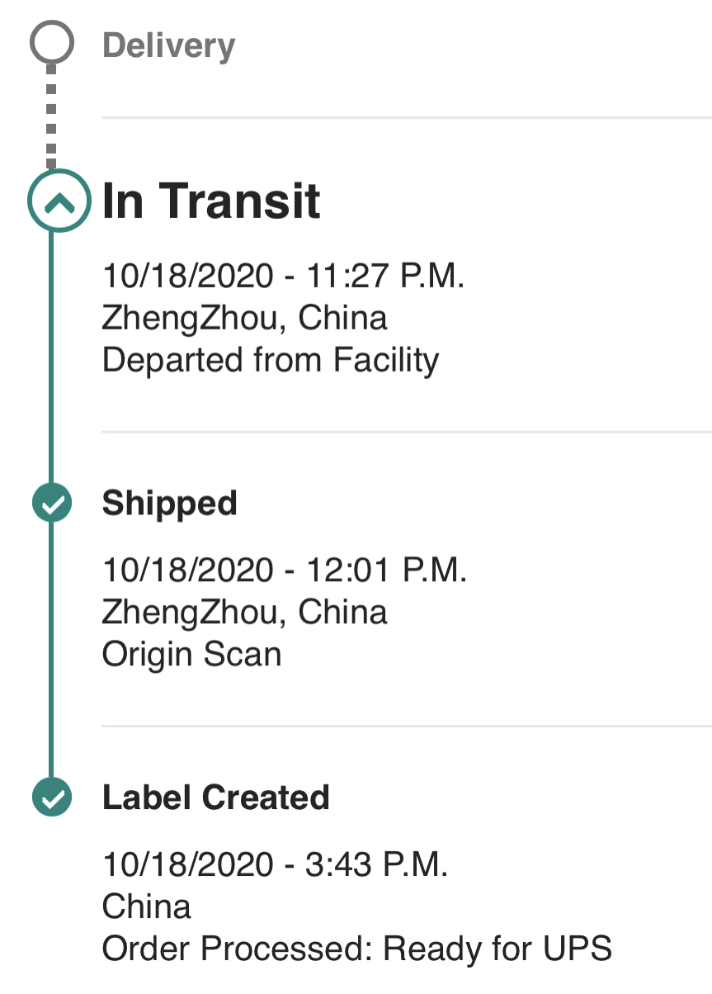Collapse the In Transit chevron circle
Viewport: 712px width, 994px height.
click(58, 201)
